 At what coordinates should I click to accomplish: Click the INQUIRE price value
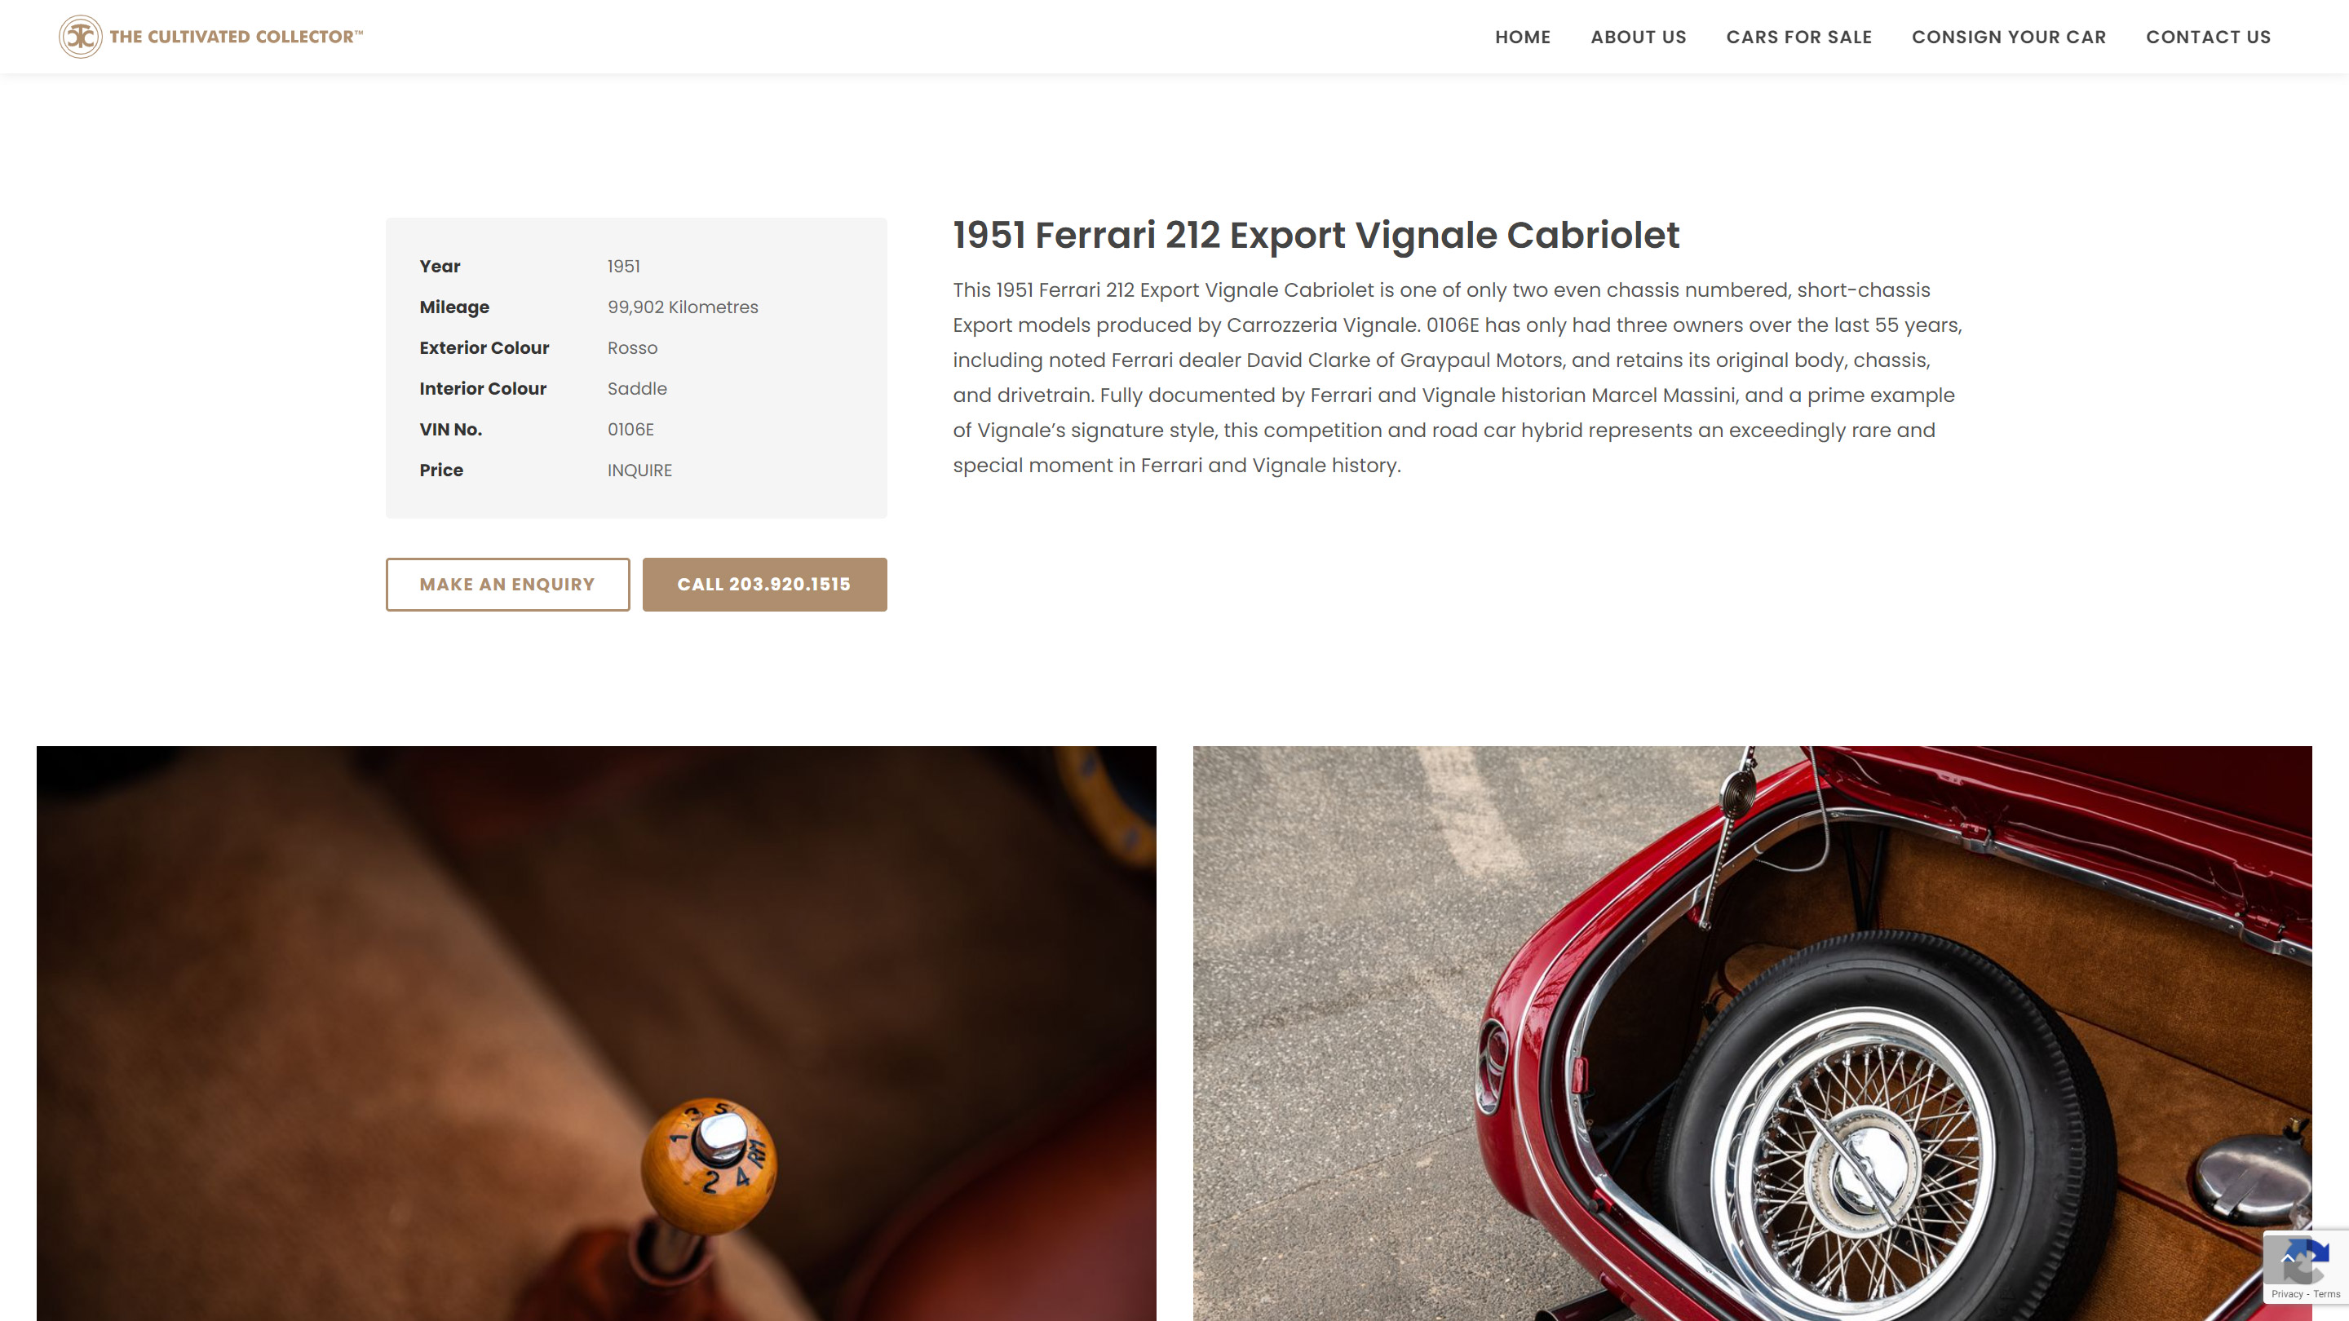[639, 471]
